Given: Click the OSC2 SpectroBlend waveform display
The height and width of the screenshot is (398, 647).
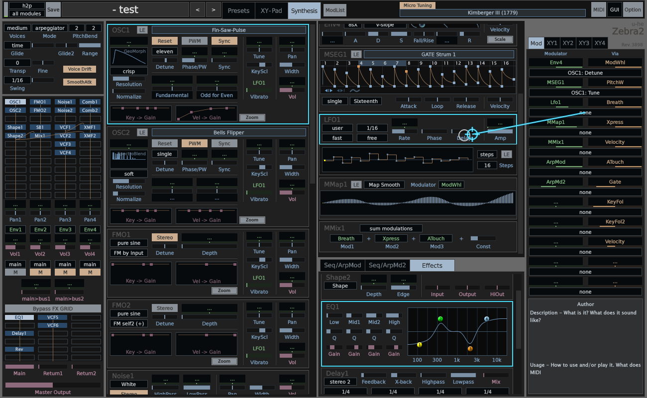Looking at the screenshot, I should [x=129, y=159].
